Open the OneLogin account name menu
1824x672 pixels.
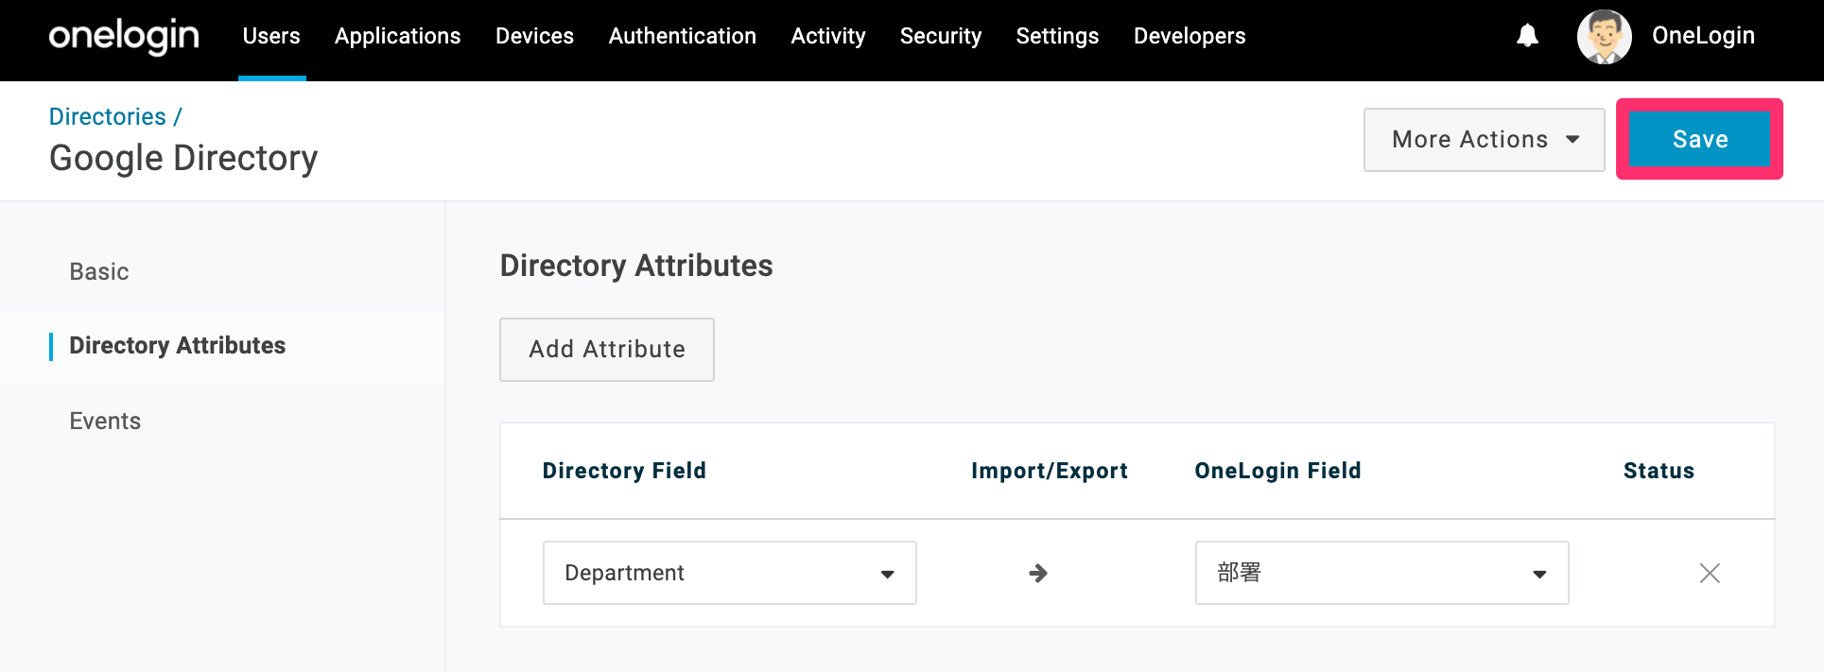pos(1703,36)
